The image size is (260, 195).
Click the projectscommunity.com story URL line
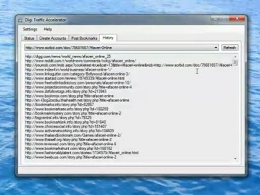coord(79,87)
